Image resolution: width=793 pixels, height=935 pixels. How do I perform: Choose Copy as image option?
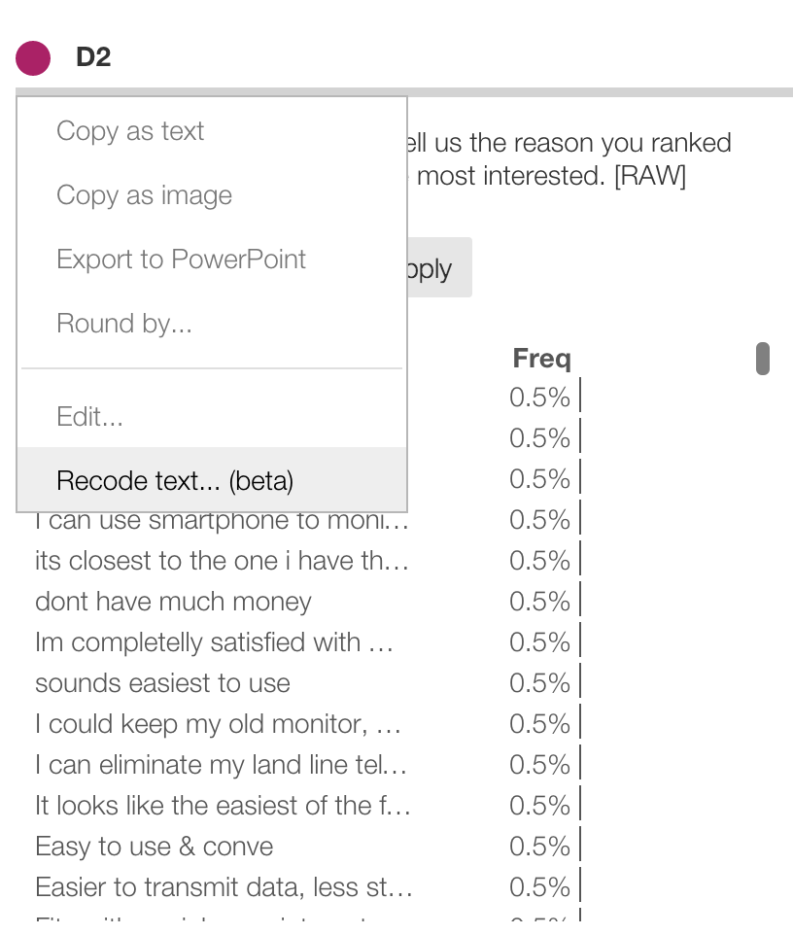tap(144, 195)
